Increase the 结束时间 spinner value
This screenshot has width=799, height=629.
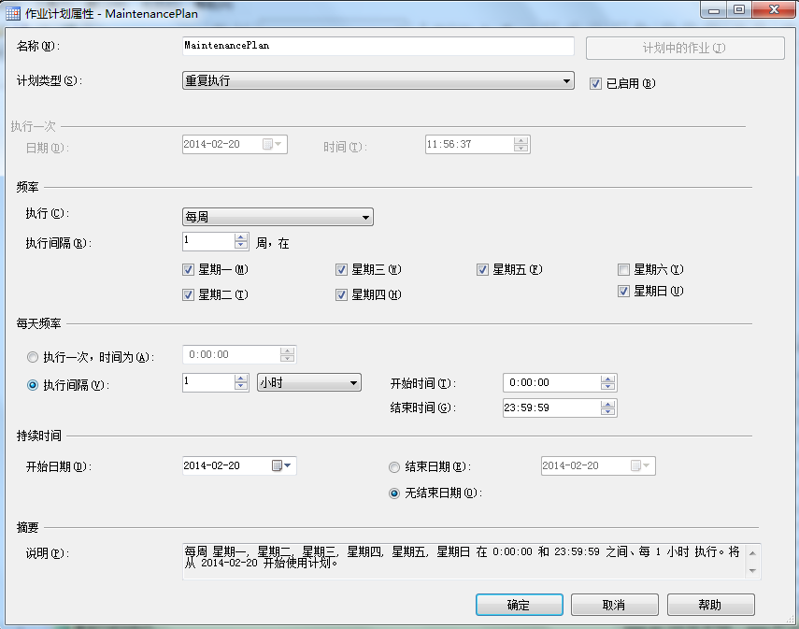click(607, 404)
